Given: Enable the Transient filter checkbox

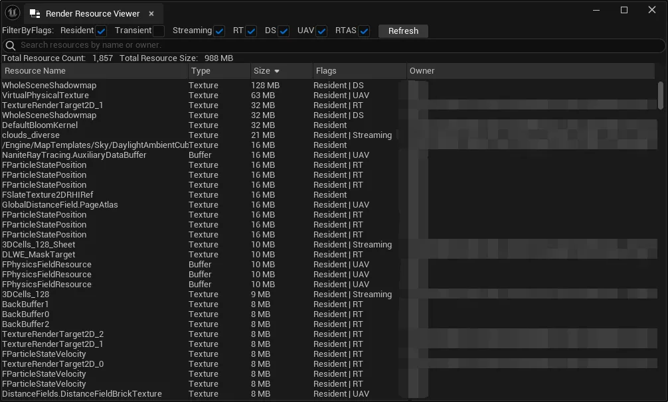Looking at the screenshot, I should pyautogui.click(x=159, y=31).
